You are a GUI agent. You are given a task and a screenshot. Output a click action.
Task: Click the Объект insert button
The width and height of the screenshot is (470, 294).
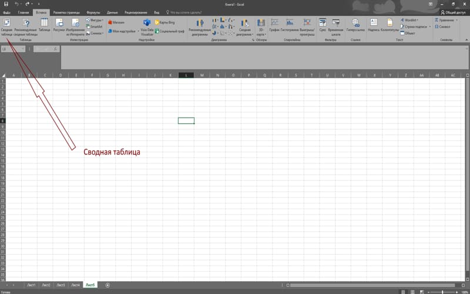point(408,34)
